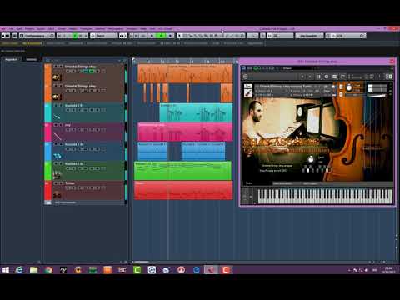Click the instrument icon on the pink track
Screen dimensions: 400x300
(57, 136)
